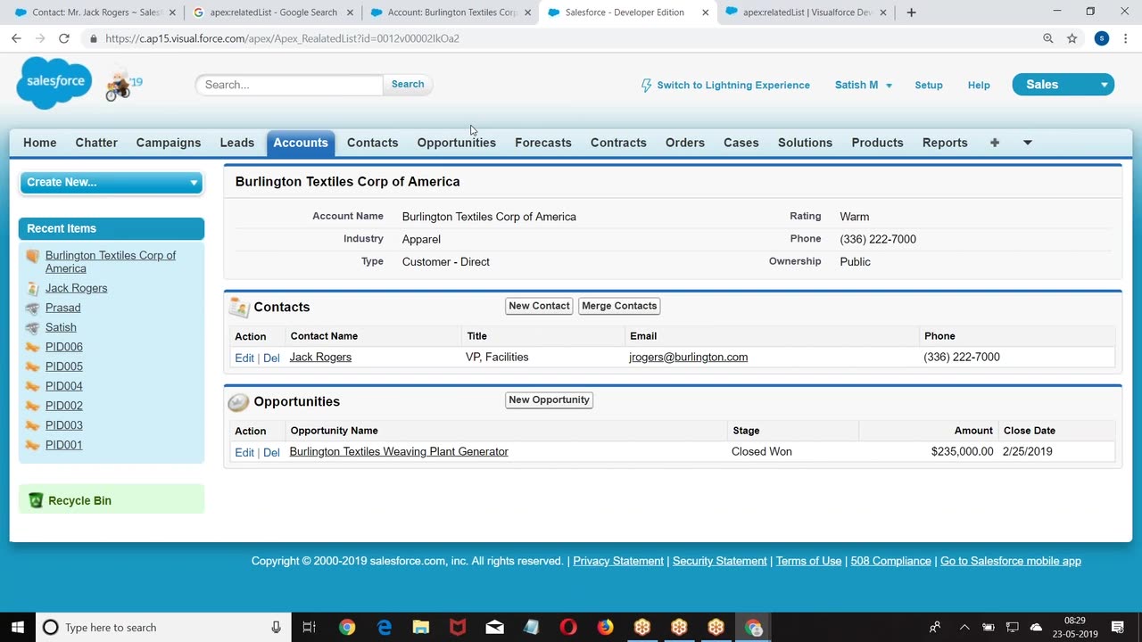Click the Search button
Image resolution: width=1142 pixels, height=642 pixels.
click(x=408, y=85)
